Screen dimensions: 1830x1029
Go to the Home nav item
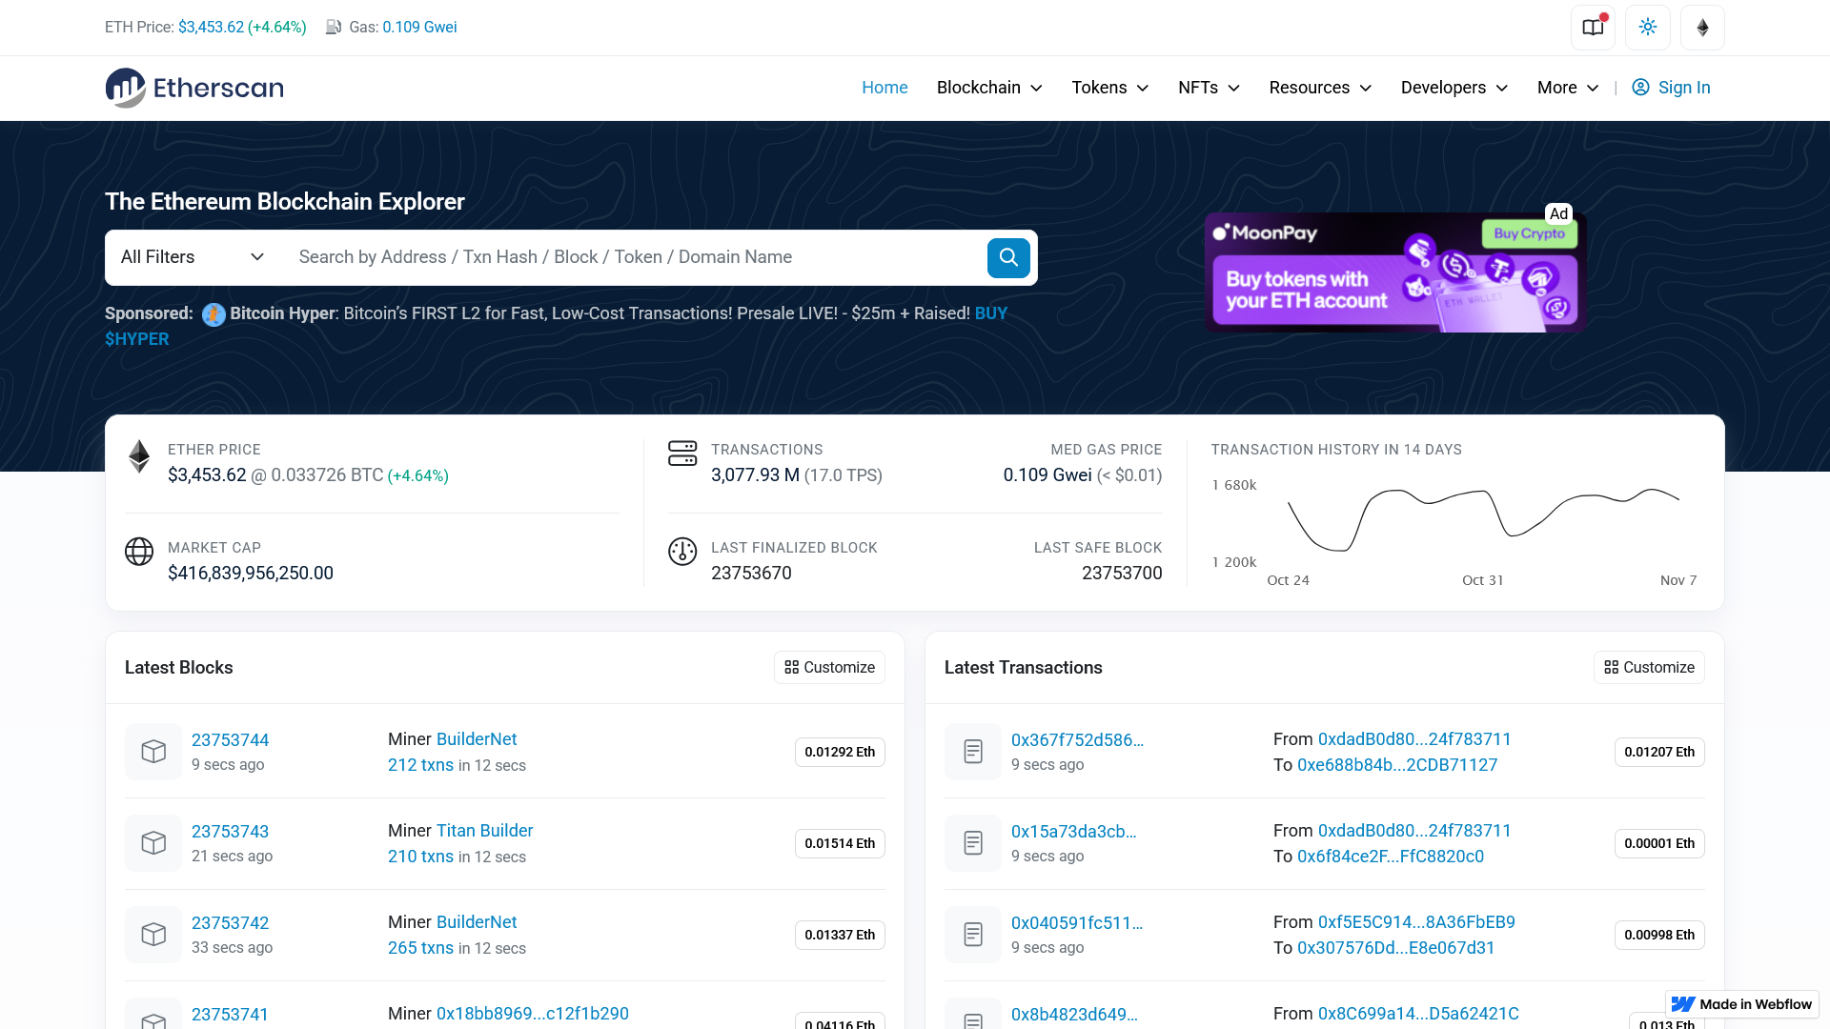[x=884, y=88]
